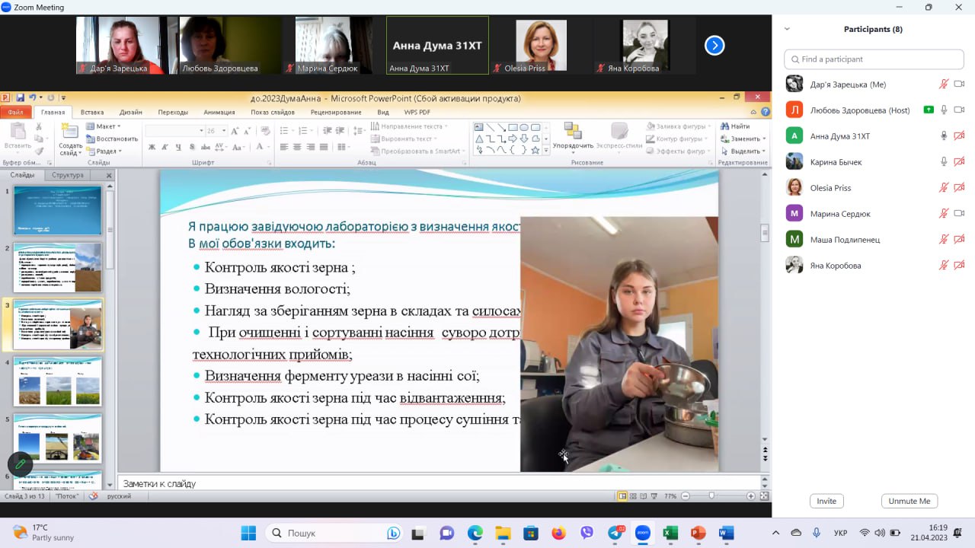975x548 pixels.
Task: Start slideshow view from status bar
Action: 656,496
